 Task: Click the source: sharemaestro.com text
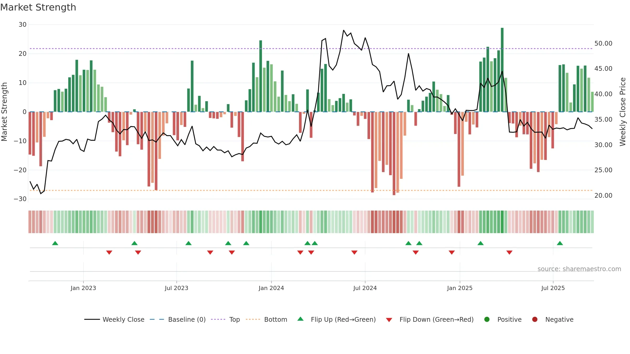click(x=579, y=269)
